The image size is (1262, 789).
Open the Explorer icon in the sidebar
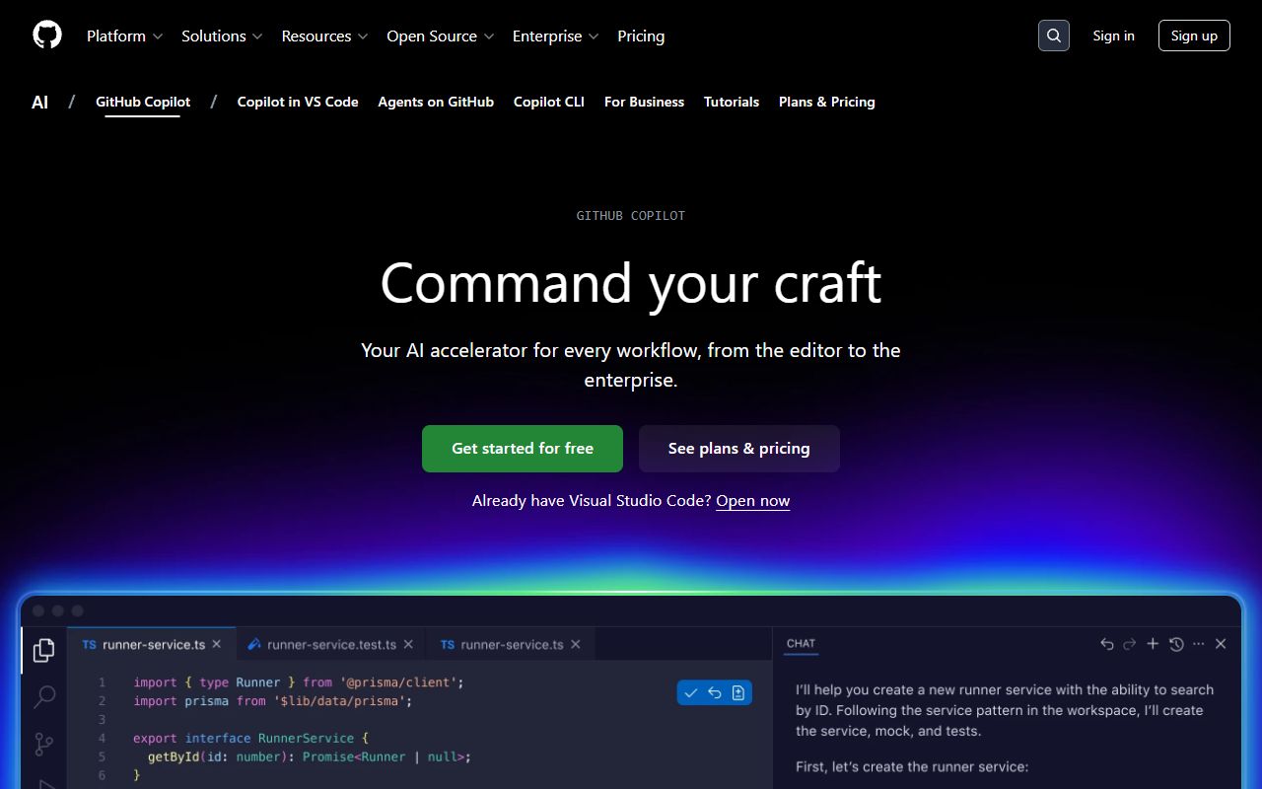point(42,650)
